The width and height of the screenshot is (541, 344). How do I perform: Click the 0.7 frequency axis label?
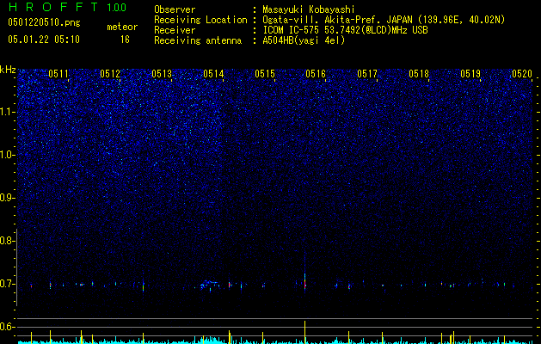[6, 284]
